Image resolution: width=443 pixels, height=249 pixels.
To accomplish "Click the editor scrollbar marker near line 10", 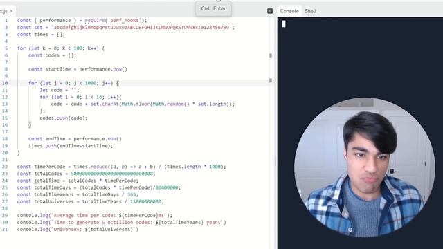I will [271, 80].
